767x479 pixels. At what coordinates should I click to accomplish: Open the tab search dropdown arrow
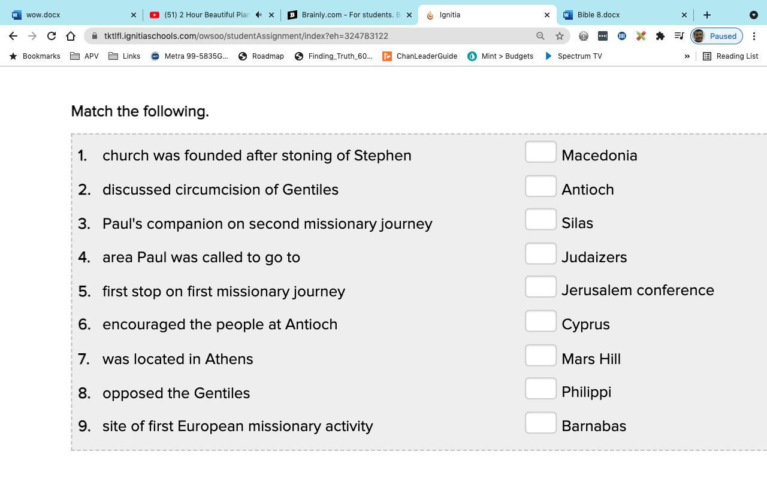tap(753, 15)
